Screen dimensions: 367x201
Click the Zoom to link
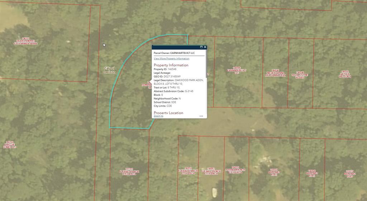click(158, 116)
